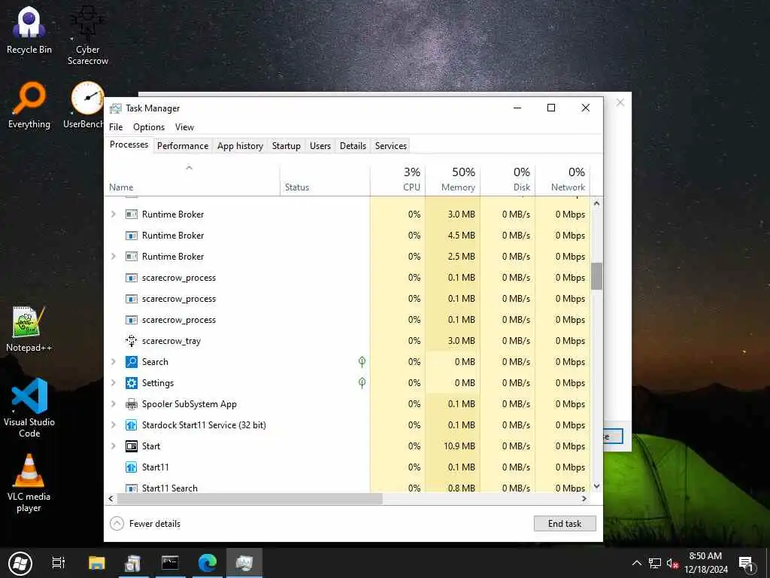The image size is (770, 578).
Task: Open File Explorer from the taskbar
Action: [x=97, y=563]
